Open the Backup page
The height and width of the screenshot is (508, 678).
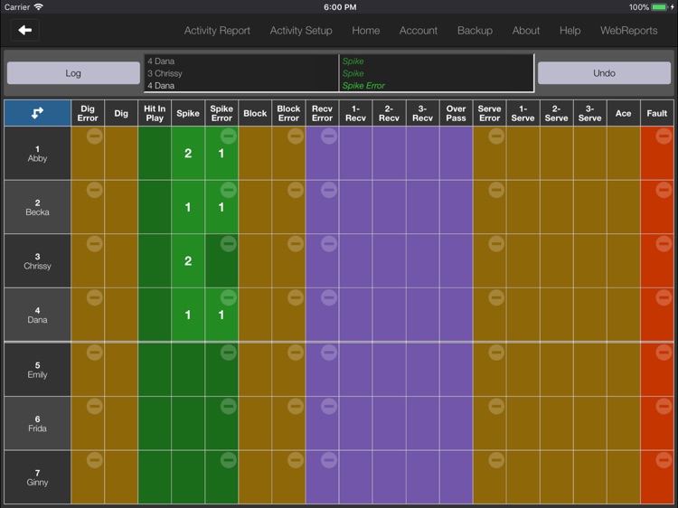(475, 31)
